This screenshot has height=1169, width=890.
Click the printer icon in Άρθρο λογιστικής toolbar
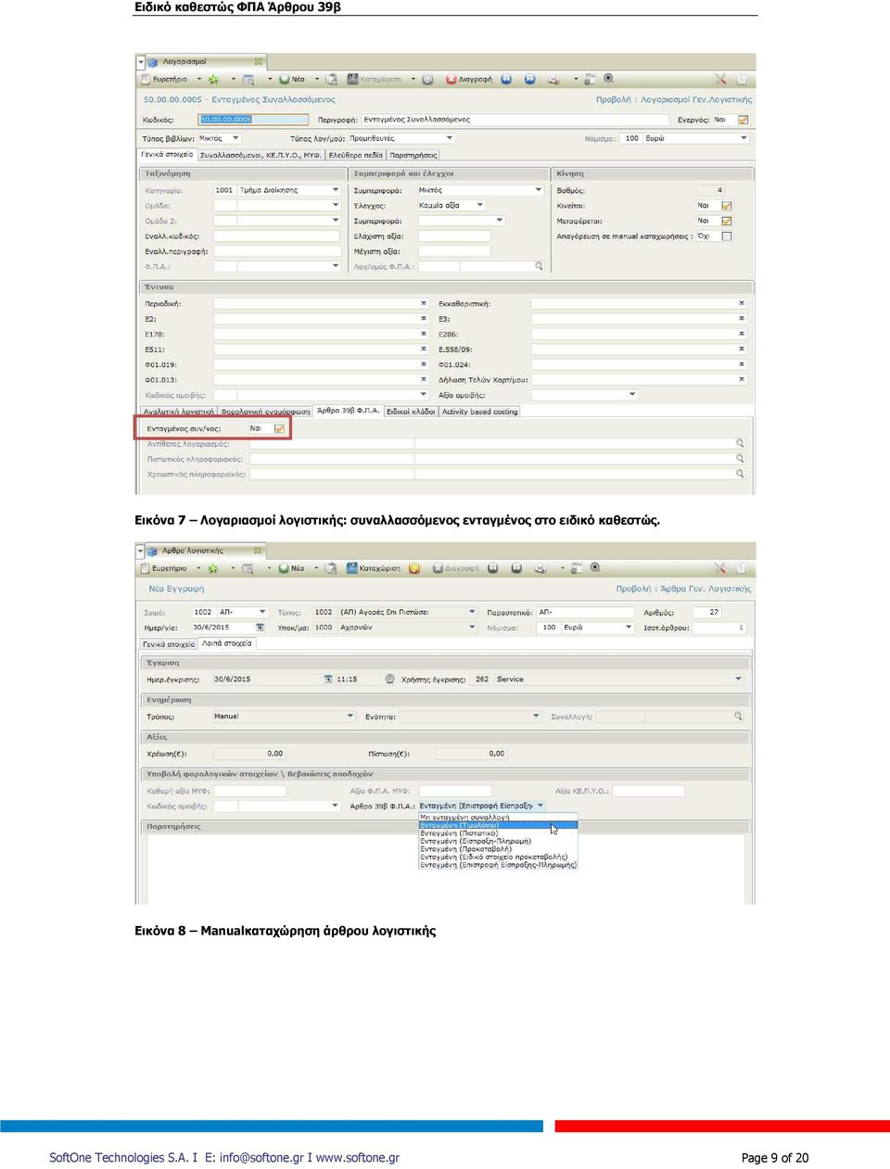coord(540,568)
